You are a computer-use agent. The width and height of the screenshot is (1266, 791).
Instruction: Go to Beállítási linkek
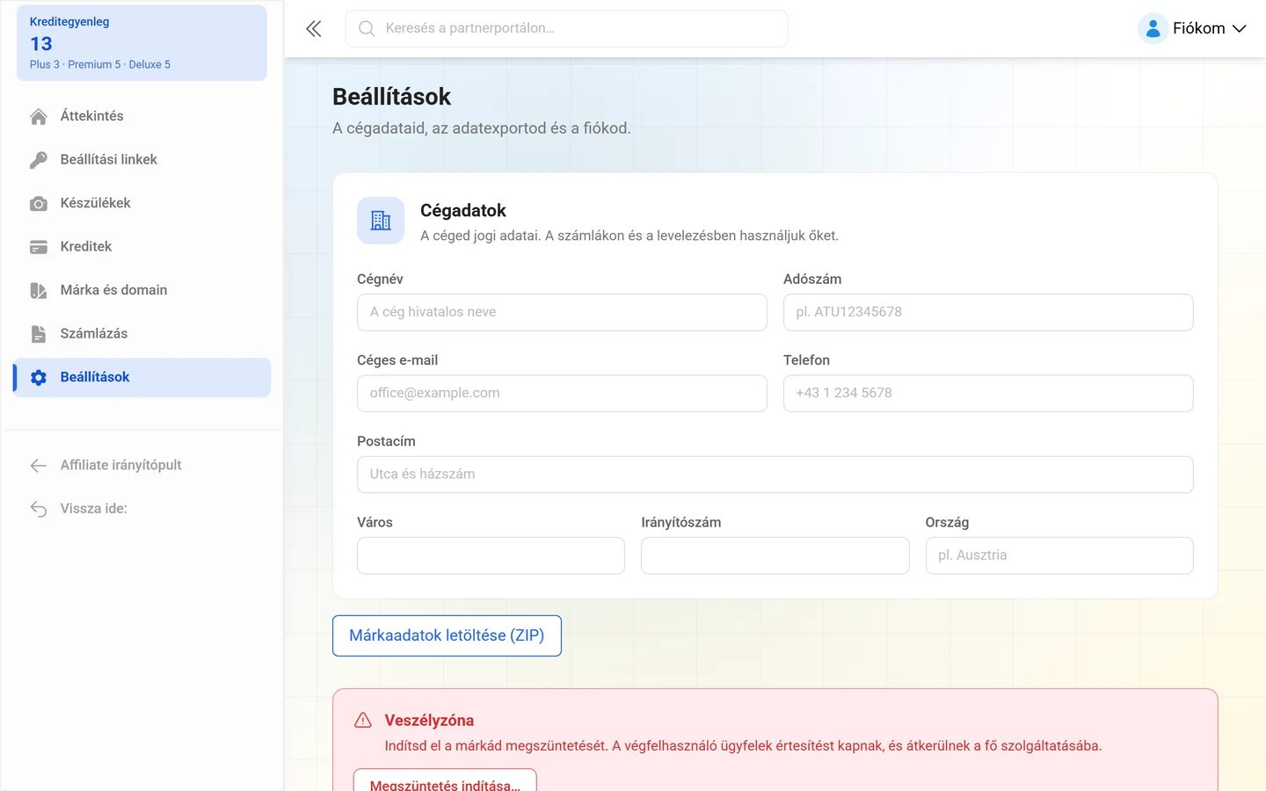142,160
